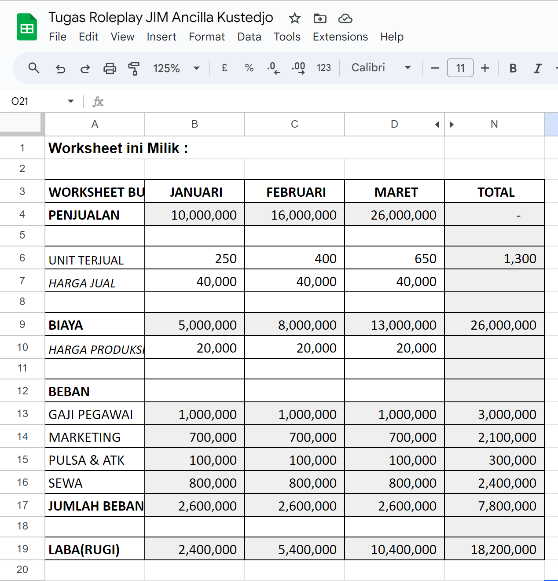Open the Edit menu
This screenshot has height=581, width=558.
[x=88, y=37]
